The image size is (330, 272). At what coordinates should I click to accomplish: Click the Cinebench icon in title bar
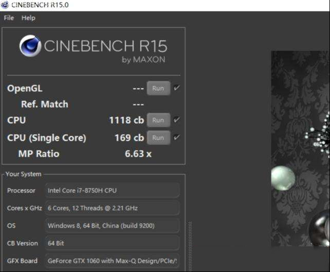pyautogui.click(x=5, y=5)
